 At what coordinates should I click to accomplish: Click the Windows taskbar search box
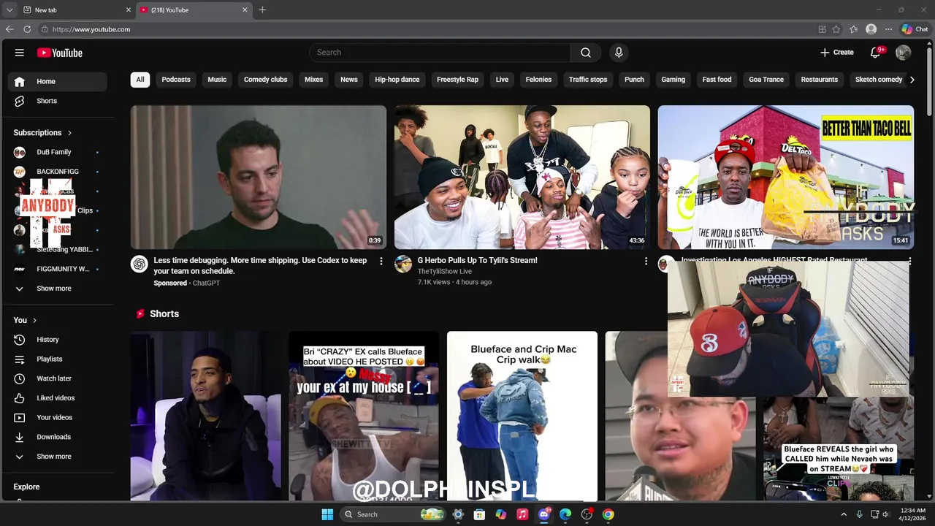click(394, 514)
